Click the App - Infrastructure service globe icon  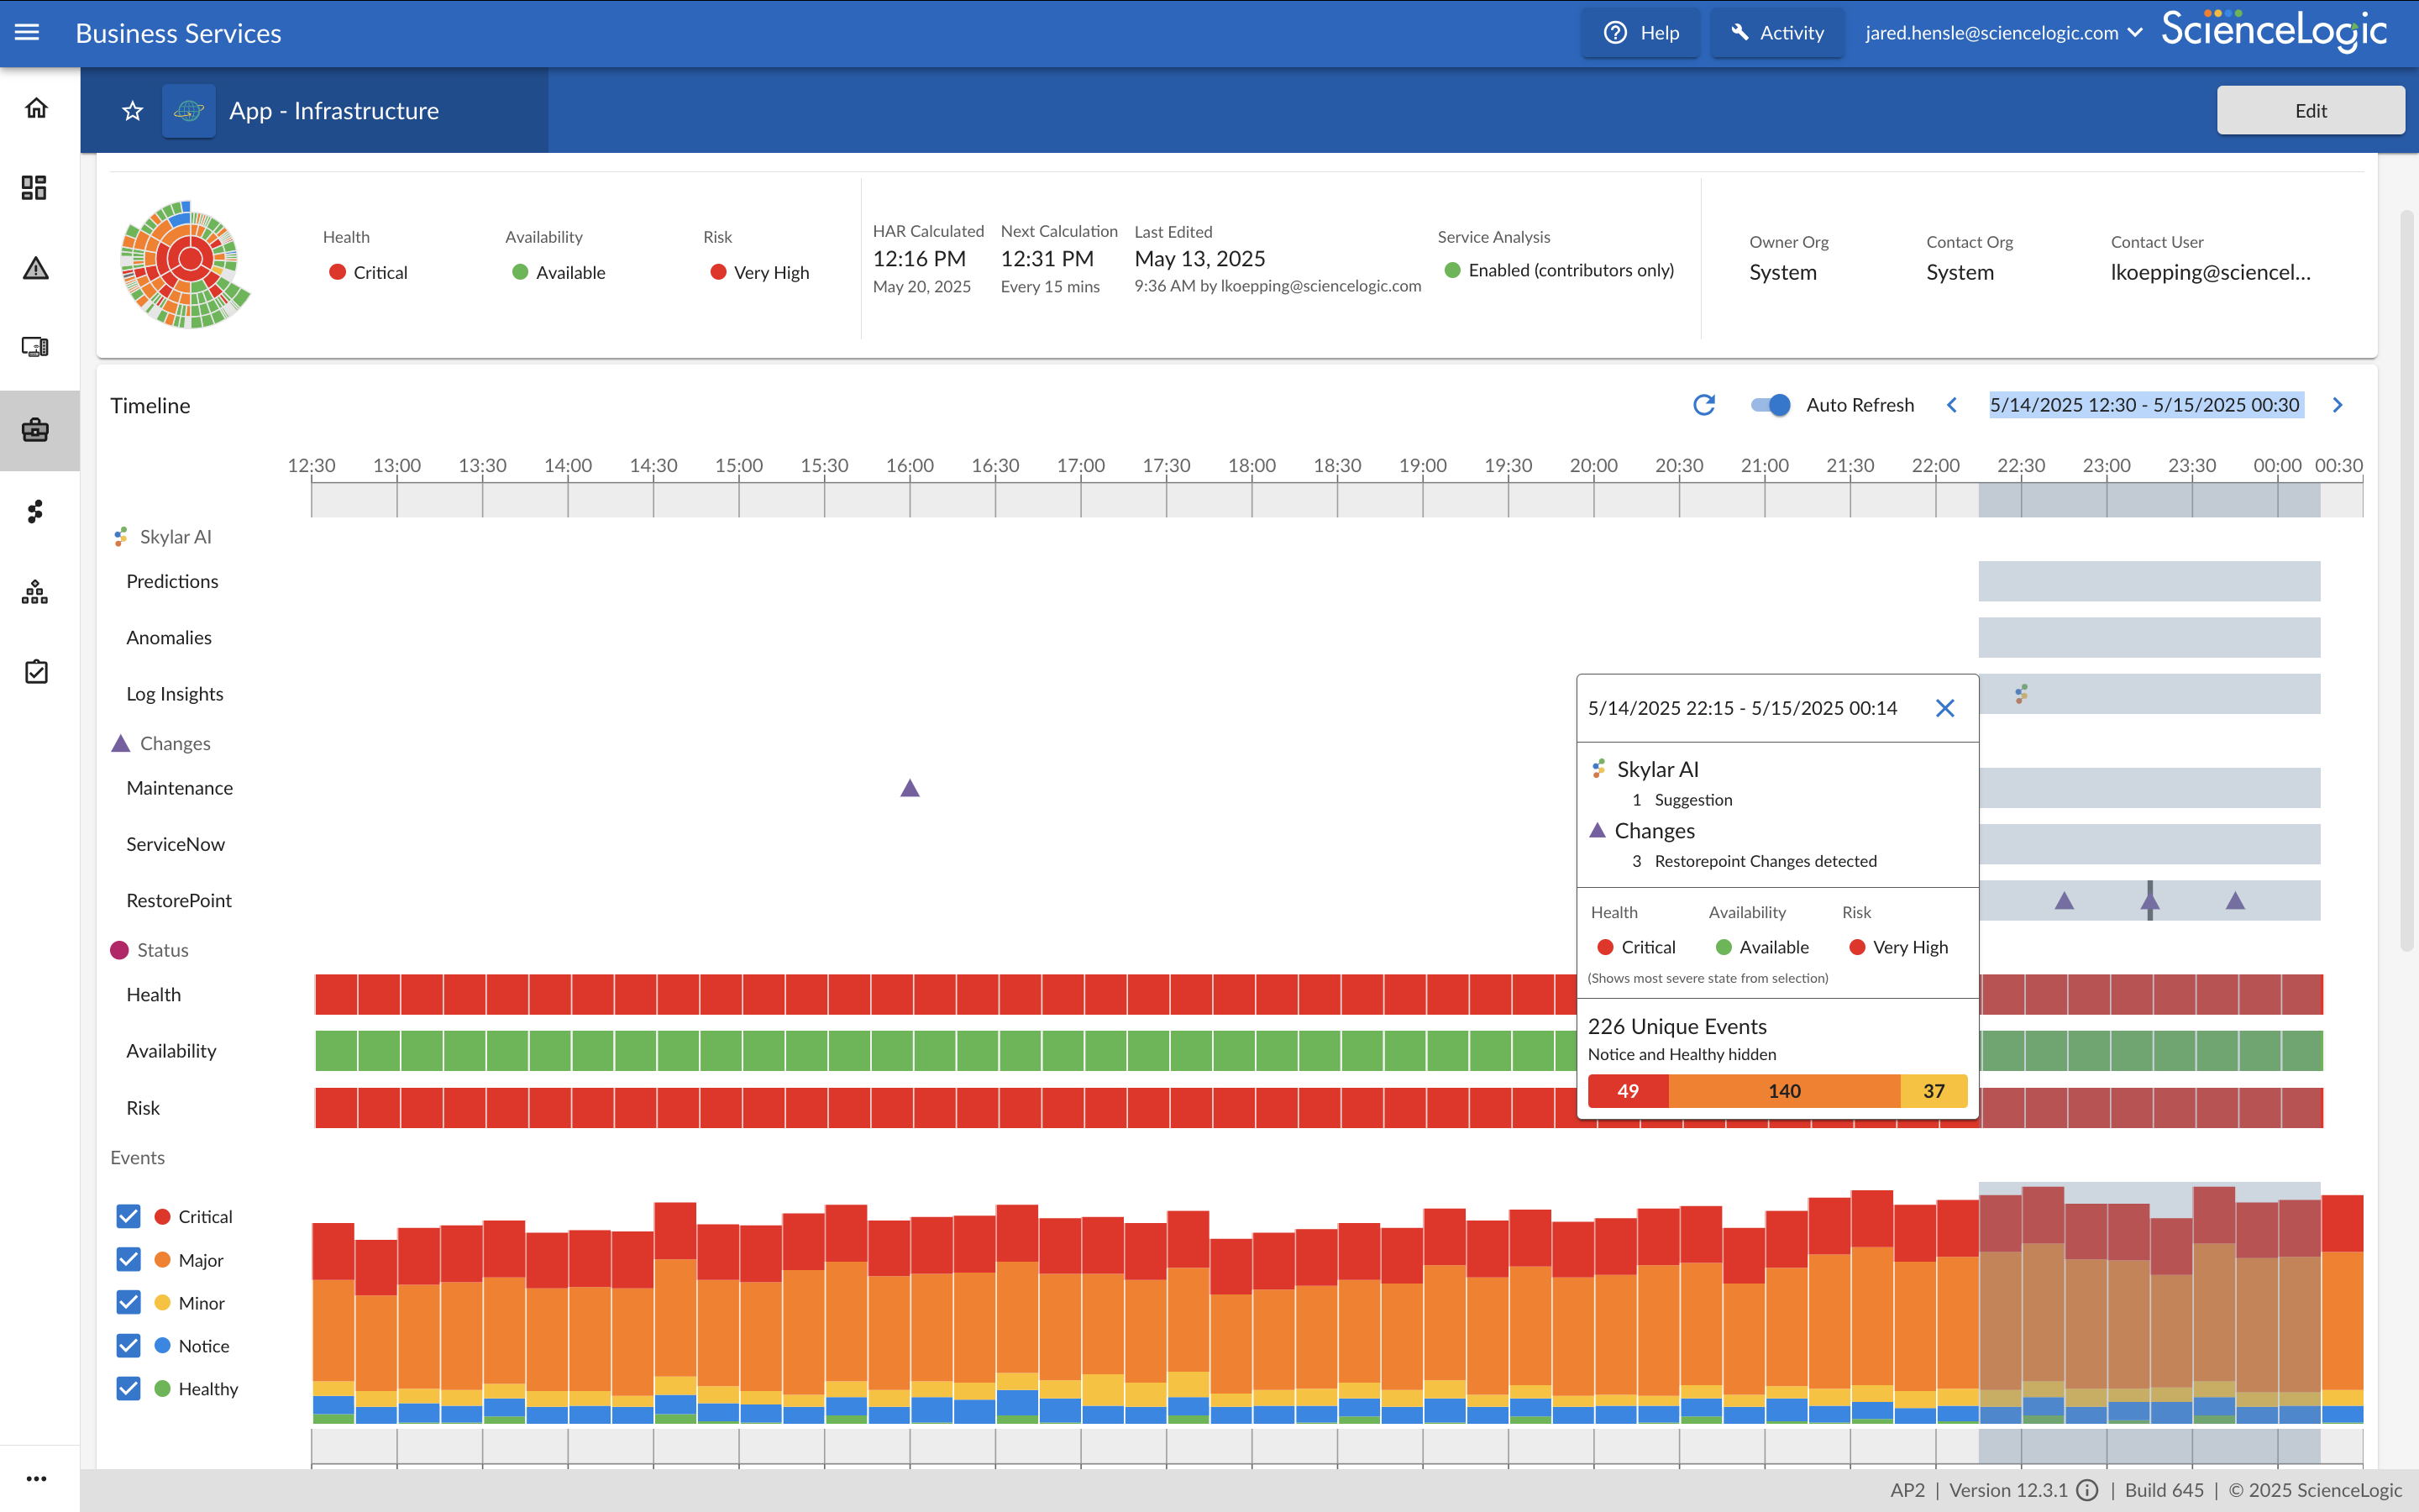tap(189, 111)
